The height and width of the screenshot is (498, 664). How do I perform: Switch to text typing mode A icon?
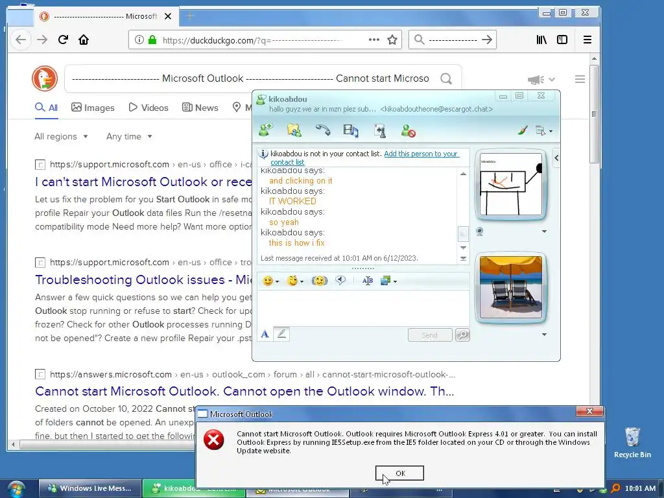(x=265, y=334)
